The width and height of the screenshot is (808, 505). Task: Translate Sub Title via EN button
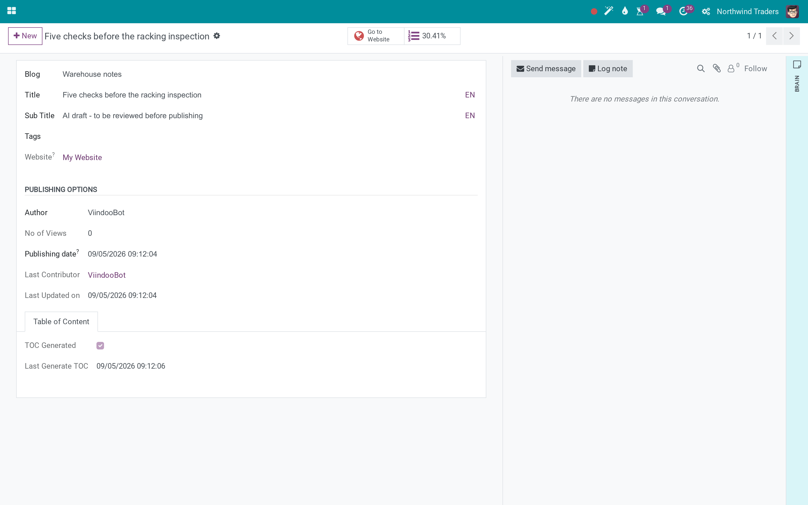pos(470,116)
